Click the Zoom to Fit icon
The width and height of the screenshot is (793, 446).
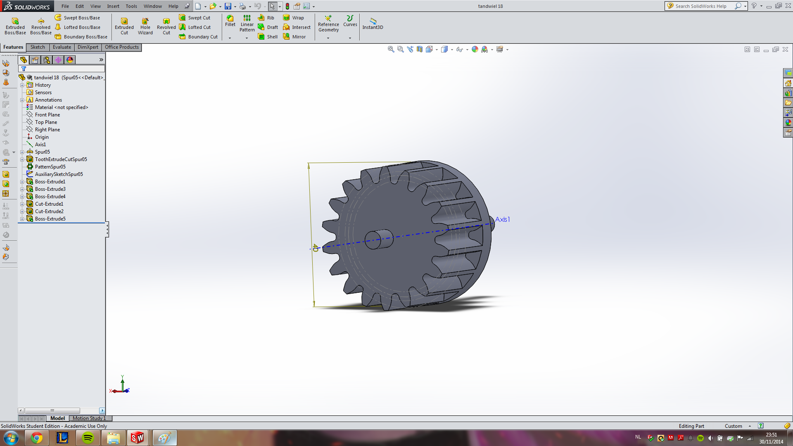(391, 49)
